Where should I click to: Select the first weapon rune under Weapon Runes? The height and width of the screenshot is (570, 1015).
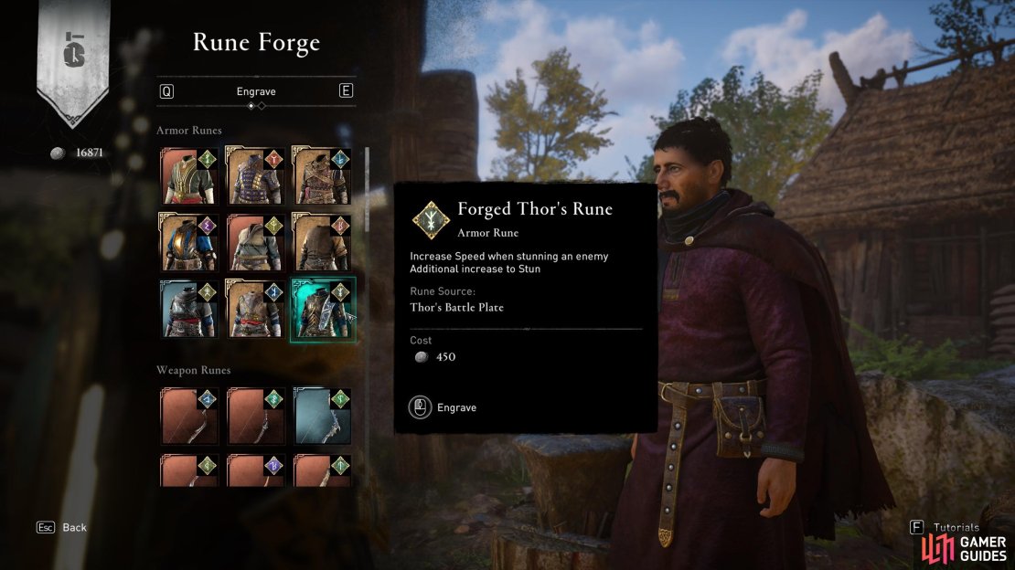coord(189,416)
